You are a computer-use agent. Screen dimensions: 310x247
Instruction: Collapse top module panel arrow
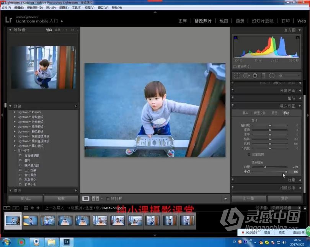pos(155,12)
